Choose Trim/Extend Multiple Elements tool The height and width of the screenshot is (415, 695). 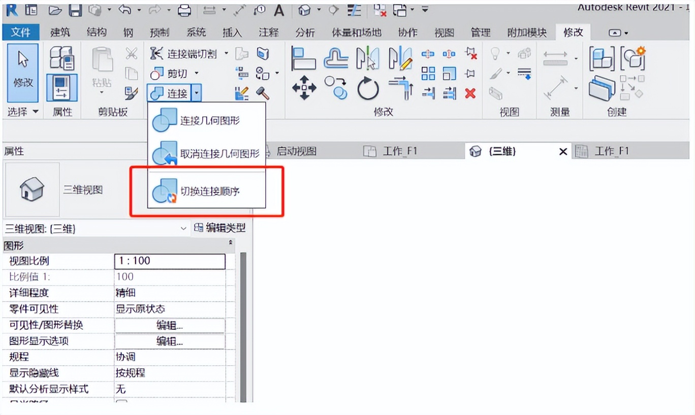(449, 93)
